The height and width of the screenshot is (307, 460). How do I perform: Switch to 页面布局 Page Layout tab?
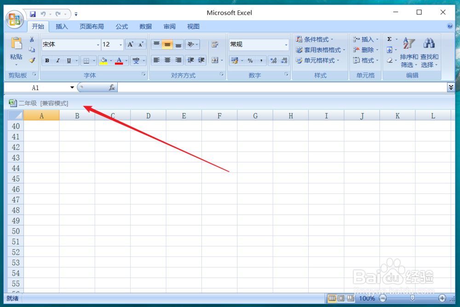click(92, 26)
